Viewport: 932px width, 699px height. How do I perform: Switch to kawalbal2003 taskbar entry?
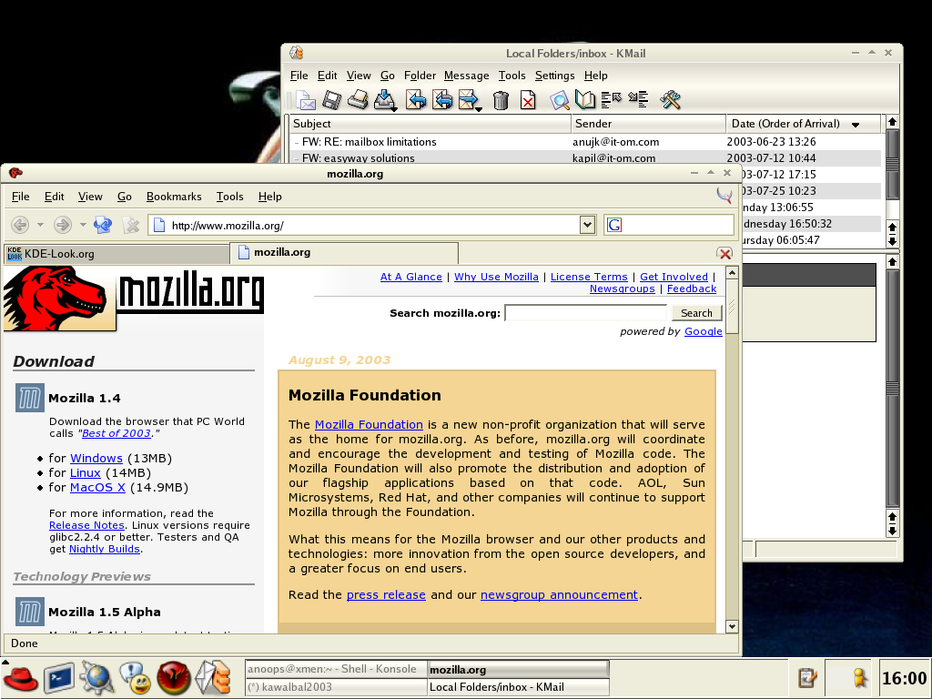[336, 687]
